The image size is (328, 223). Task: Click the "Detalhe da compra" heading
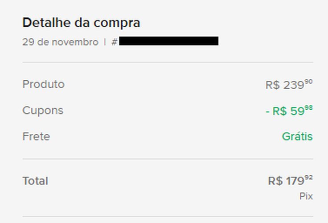point(81,22)
